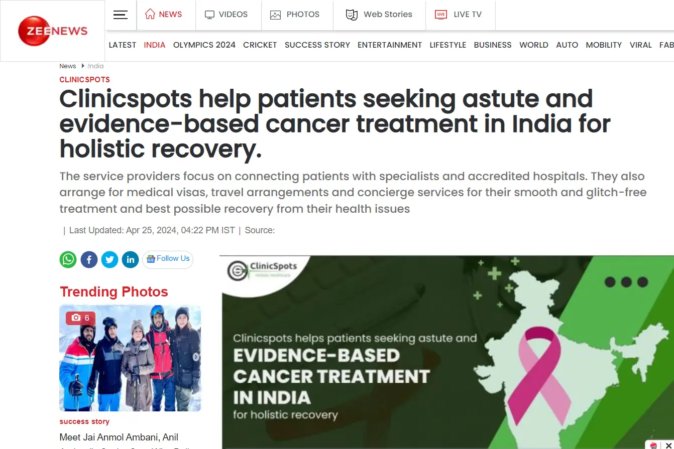Open the hamburger menu icon
Image resolution: width=674 pixels, height=449 pixels.
(121, 15)
